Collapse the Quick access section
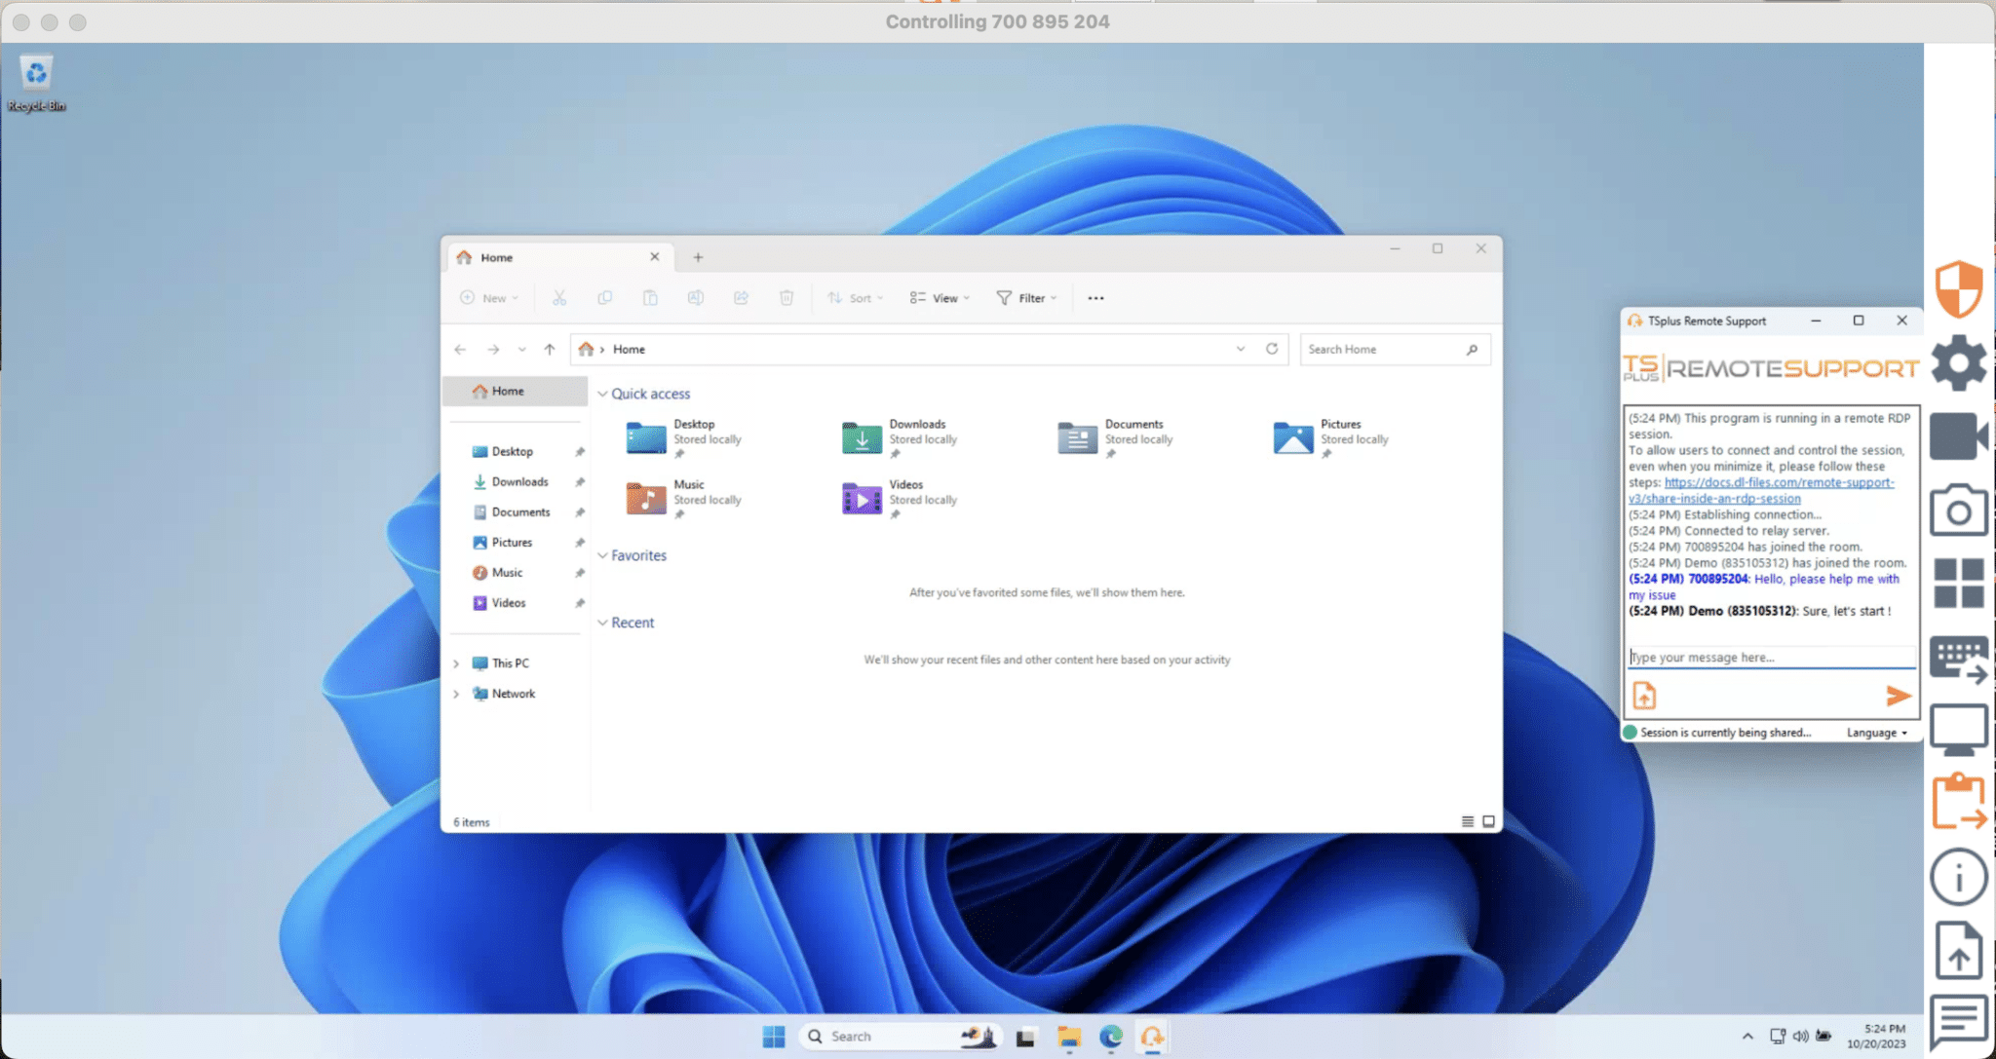This screenshot has width=1996, height=1059. pos(603,393)
